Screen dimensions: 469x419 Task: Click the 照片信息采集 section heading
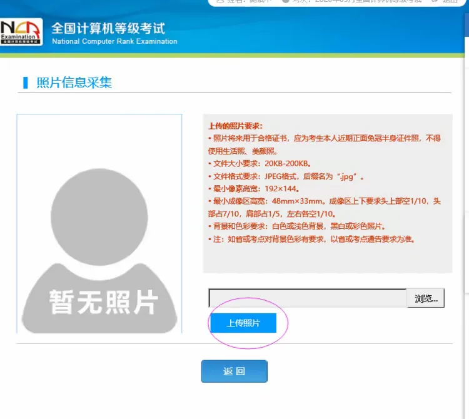(x=74, y=83)
